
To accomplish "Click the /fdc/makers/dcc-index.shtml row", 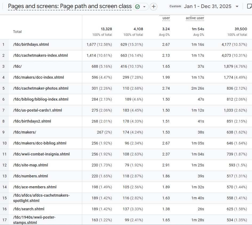I will tap(38, 77).
